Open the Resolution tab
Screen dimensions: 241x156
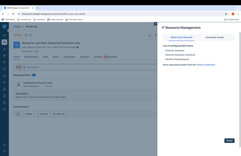pyautogui.click(x=112, y=57)
